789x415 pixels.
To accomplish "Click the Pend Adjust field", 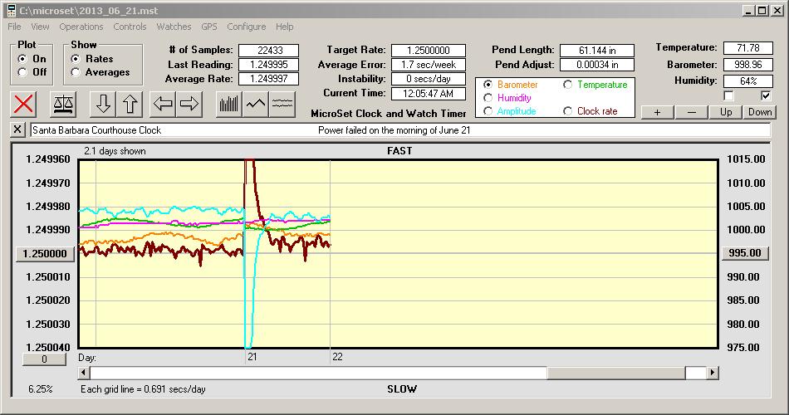I will pos(597,65).
